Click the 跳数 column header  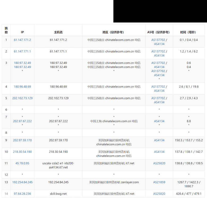(6, 30)
